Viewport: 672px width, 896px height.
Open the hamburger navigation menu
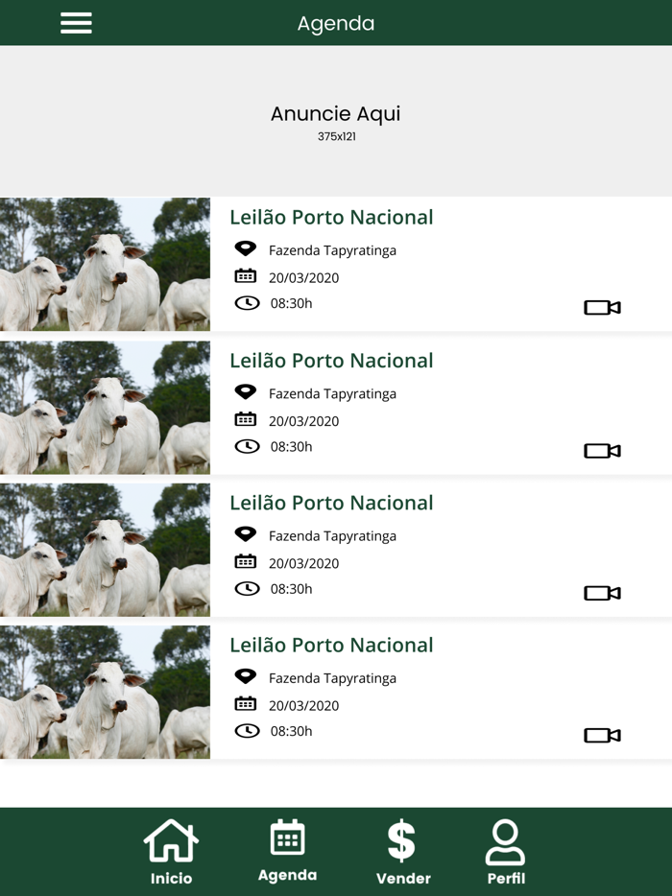tap(76, 23)
